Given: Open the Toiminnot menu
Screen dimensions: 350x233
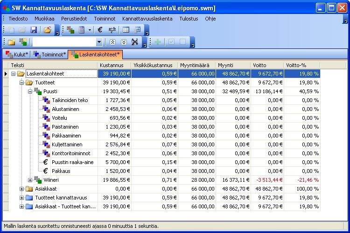Looking at the screenshot, I should coord(105,19).
